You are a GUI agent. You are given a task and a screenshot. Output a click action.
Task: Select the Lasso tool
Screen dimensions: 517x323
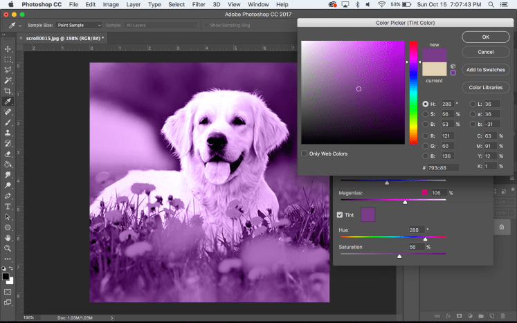tap(8, 70)
